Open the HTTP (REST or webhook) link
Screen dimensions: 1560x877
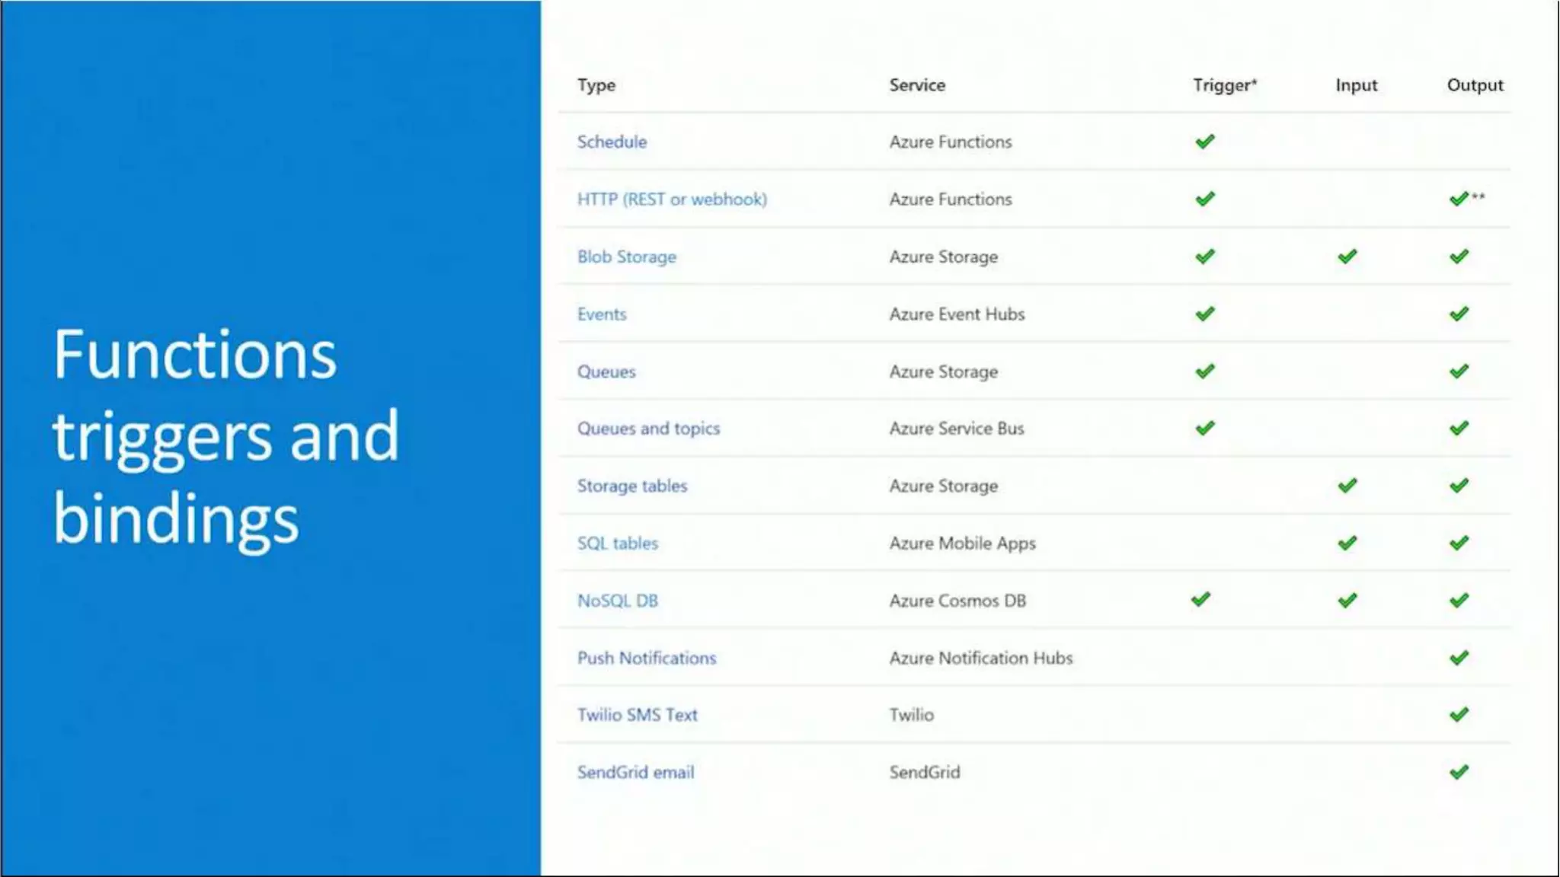click(x=672, y=199)
